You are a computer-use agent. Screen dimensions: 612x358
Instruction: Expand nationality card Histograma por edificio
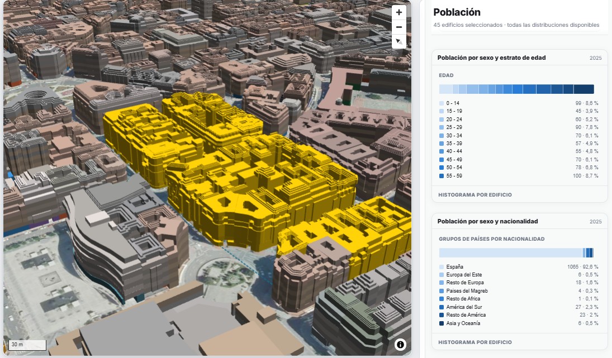click(475, 342)
